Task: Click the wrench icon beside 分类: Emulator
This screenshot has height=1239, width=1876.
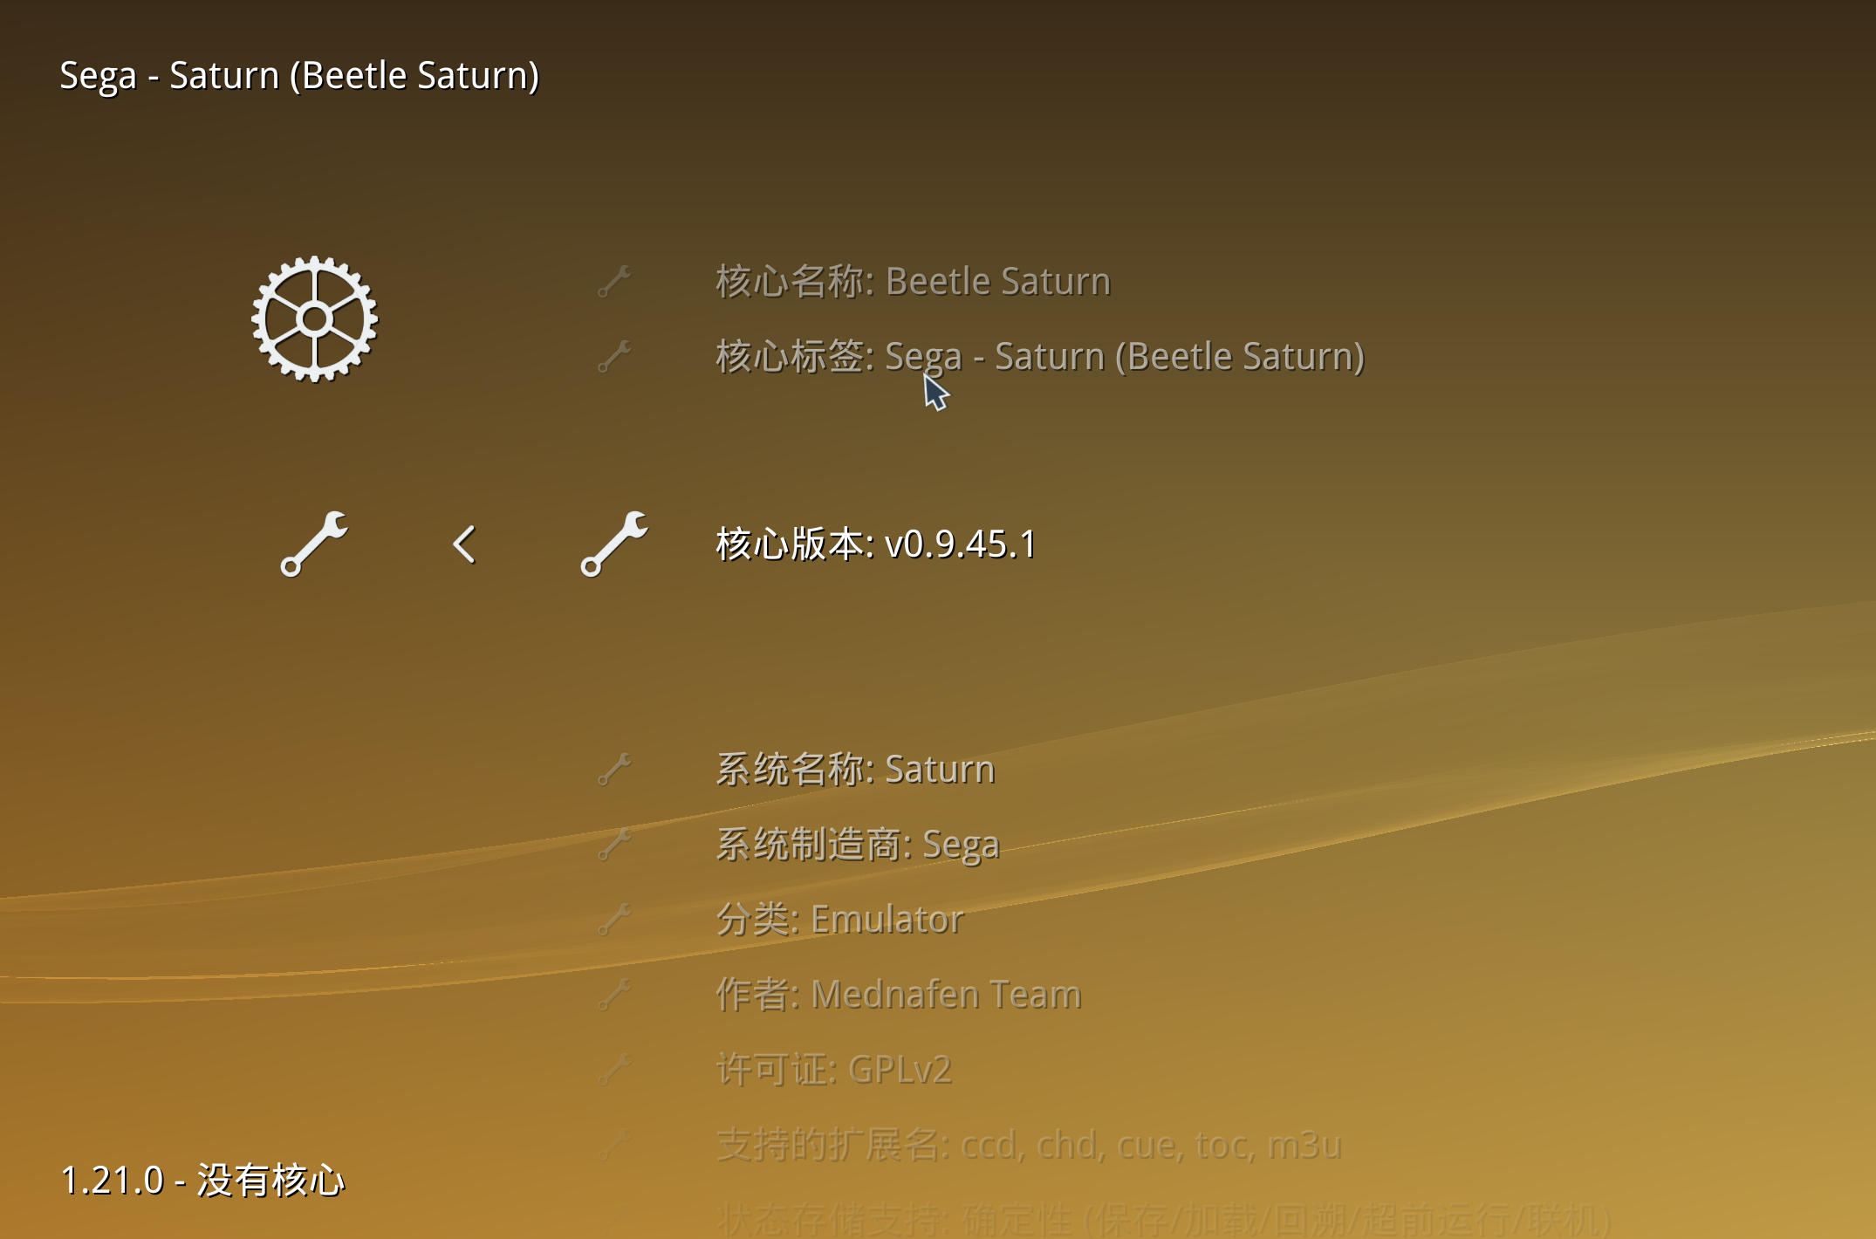Action: click(614, 920)
